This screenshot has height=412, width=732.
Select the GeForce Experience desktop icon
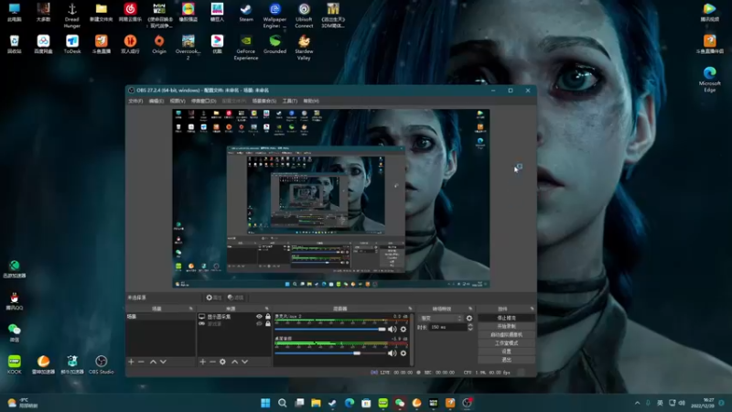point(246,48)
